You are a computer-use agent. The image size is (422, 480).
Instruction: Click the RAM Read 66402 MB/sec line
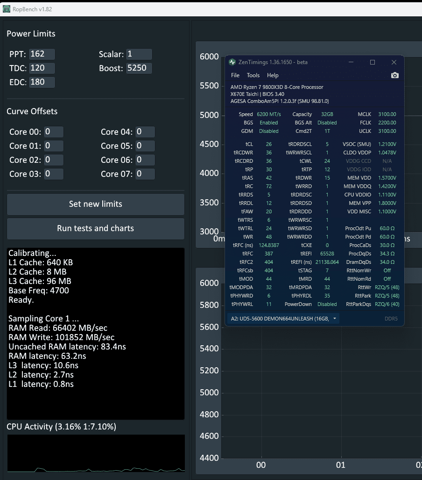coord(58,328)
